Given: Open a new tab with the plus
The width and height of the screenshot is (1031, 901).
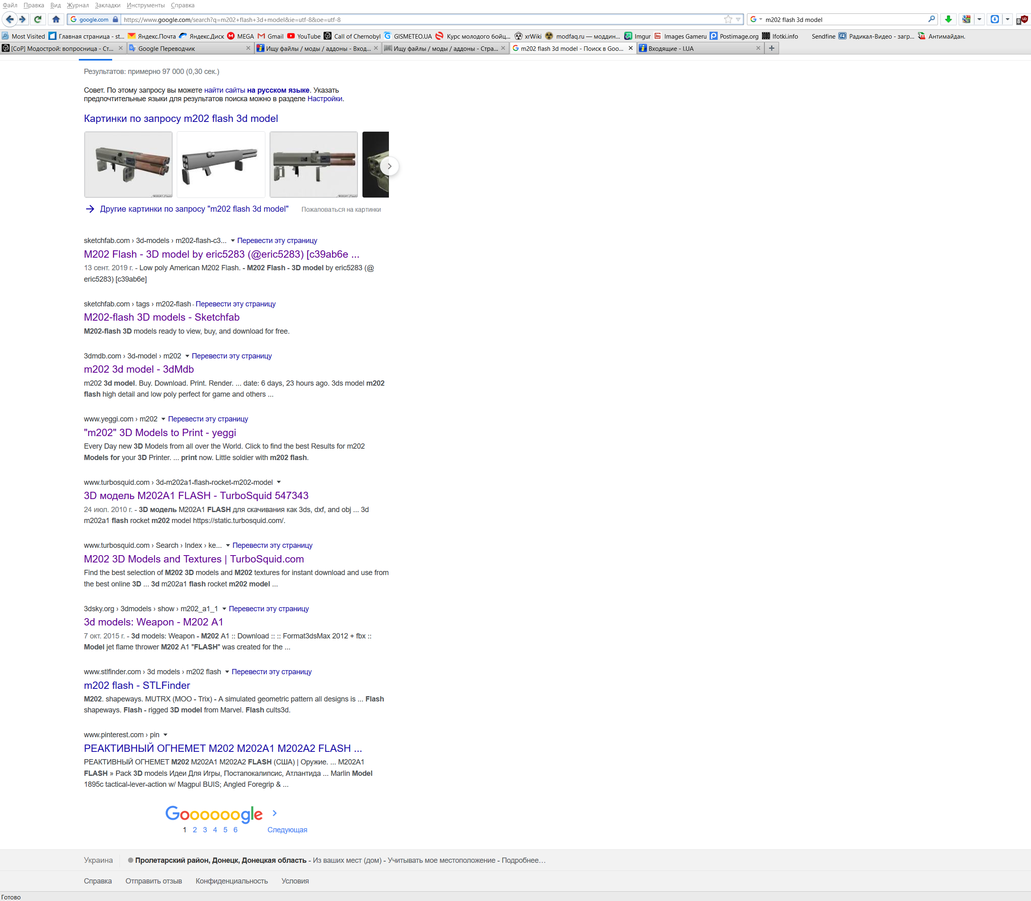Looking at the screenshot, I should tap(772, 48).
